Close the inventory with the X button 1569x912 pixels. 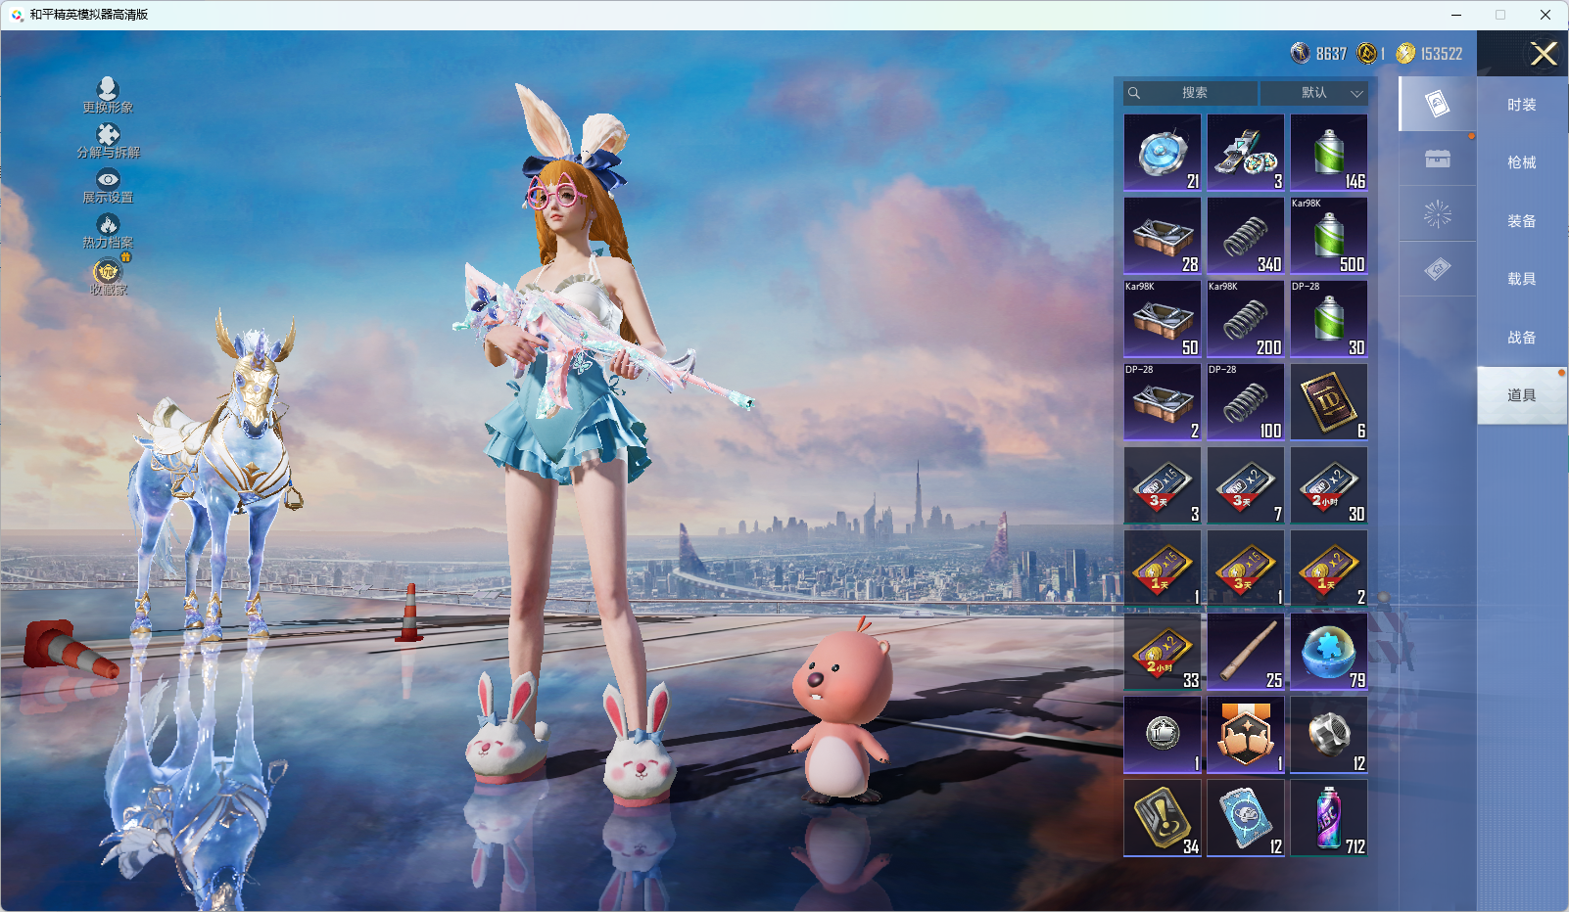pyautogui.click(x=1544, y=54)
